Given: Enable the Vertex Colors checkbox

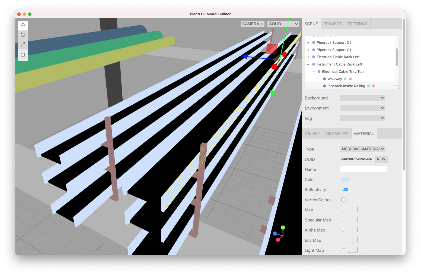Looking at the screenshot, I should click(343, 199).
